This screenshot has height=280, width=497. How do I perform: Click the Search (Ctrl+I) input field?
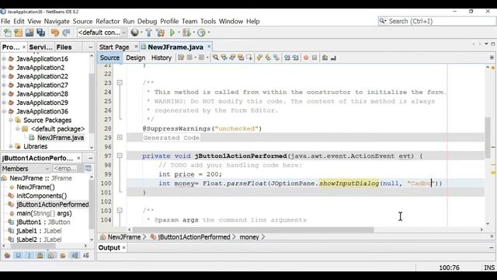pyautogui.click(x=437, y=21)
